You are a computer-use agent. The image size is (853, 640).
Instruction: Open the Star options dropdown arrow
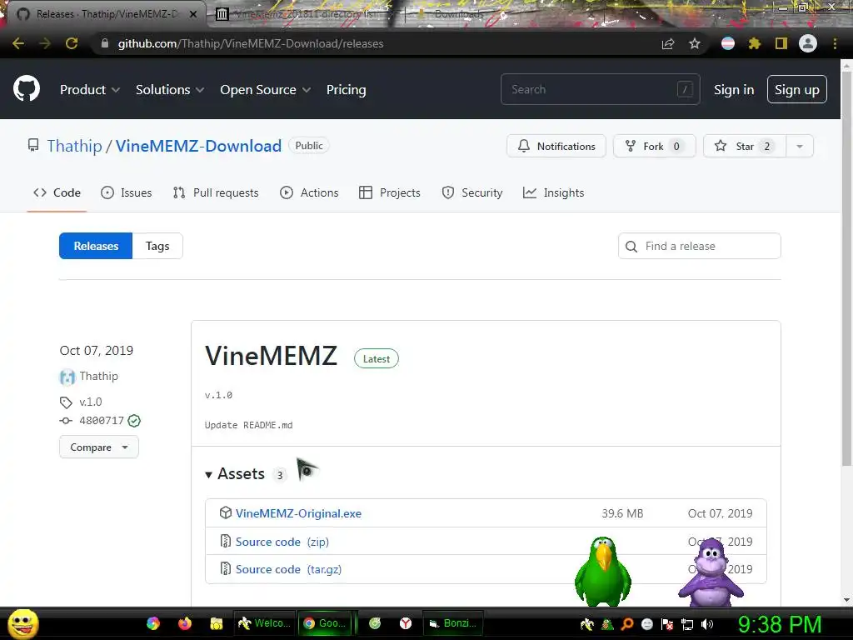(800, 146)
